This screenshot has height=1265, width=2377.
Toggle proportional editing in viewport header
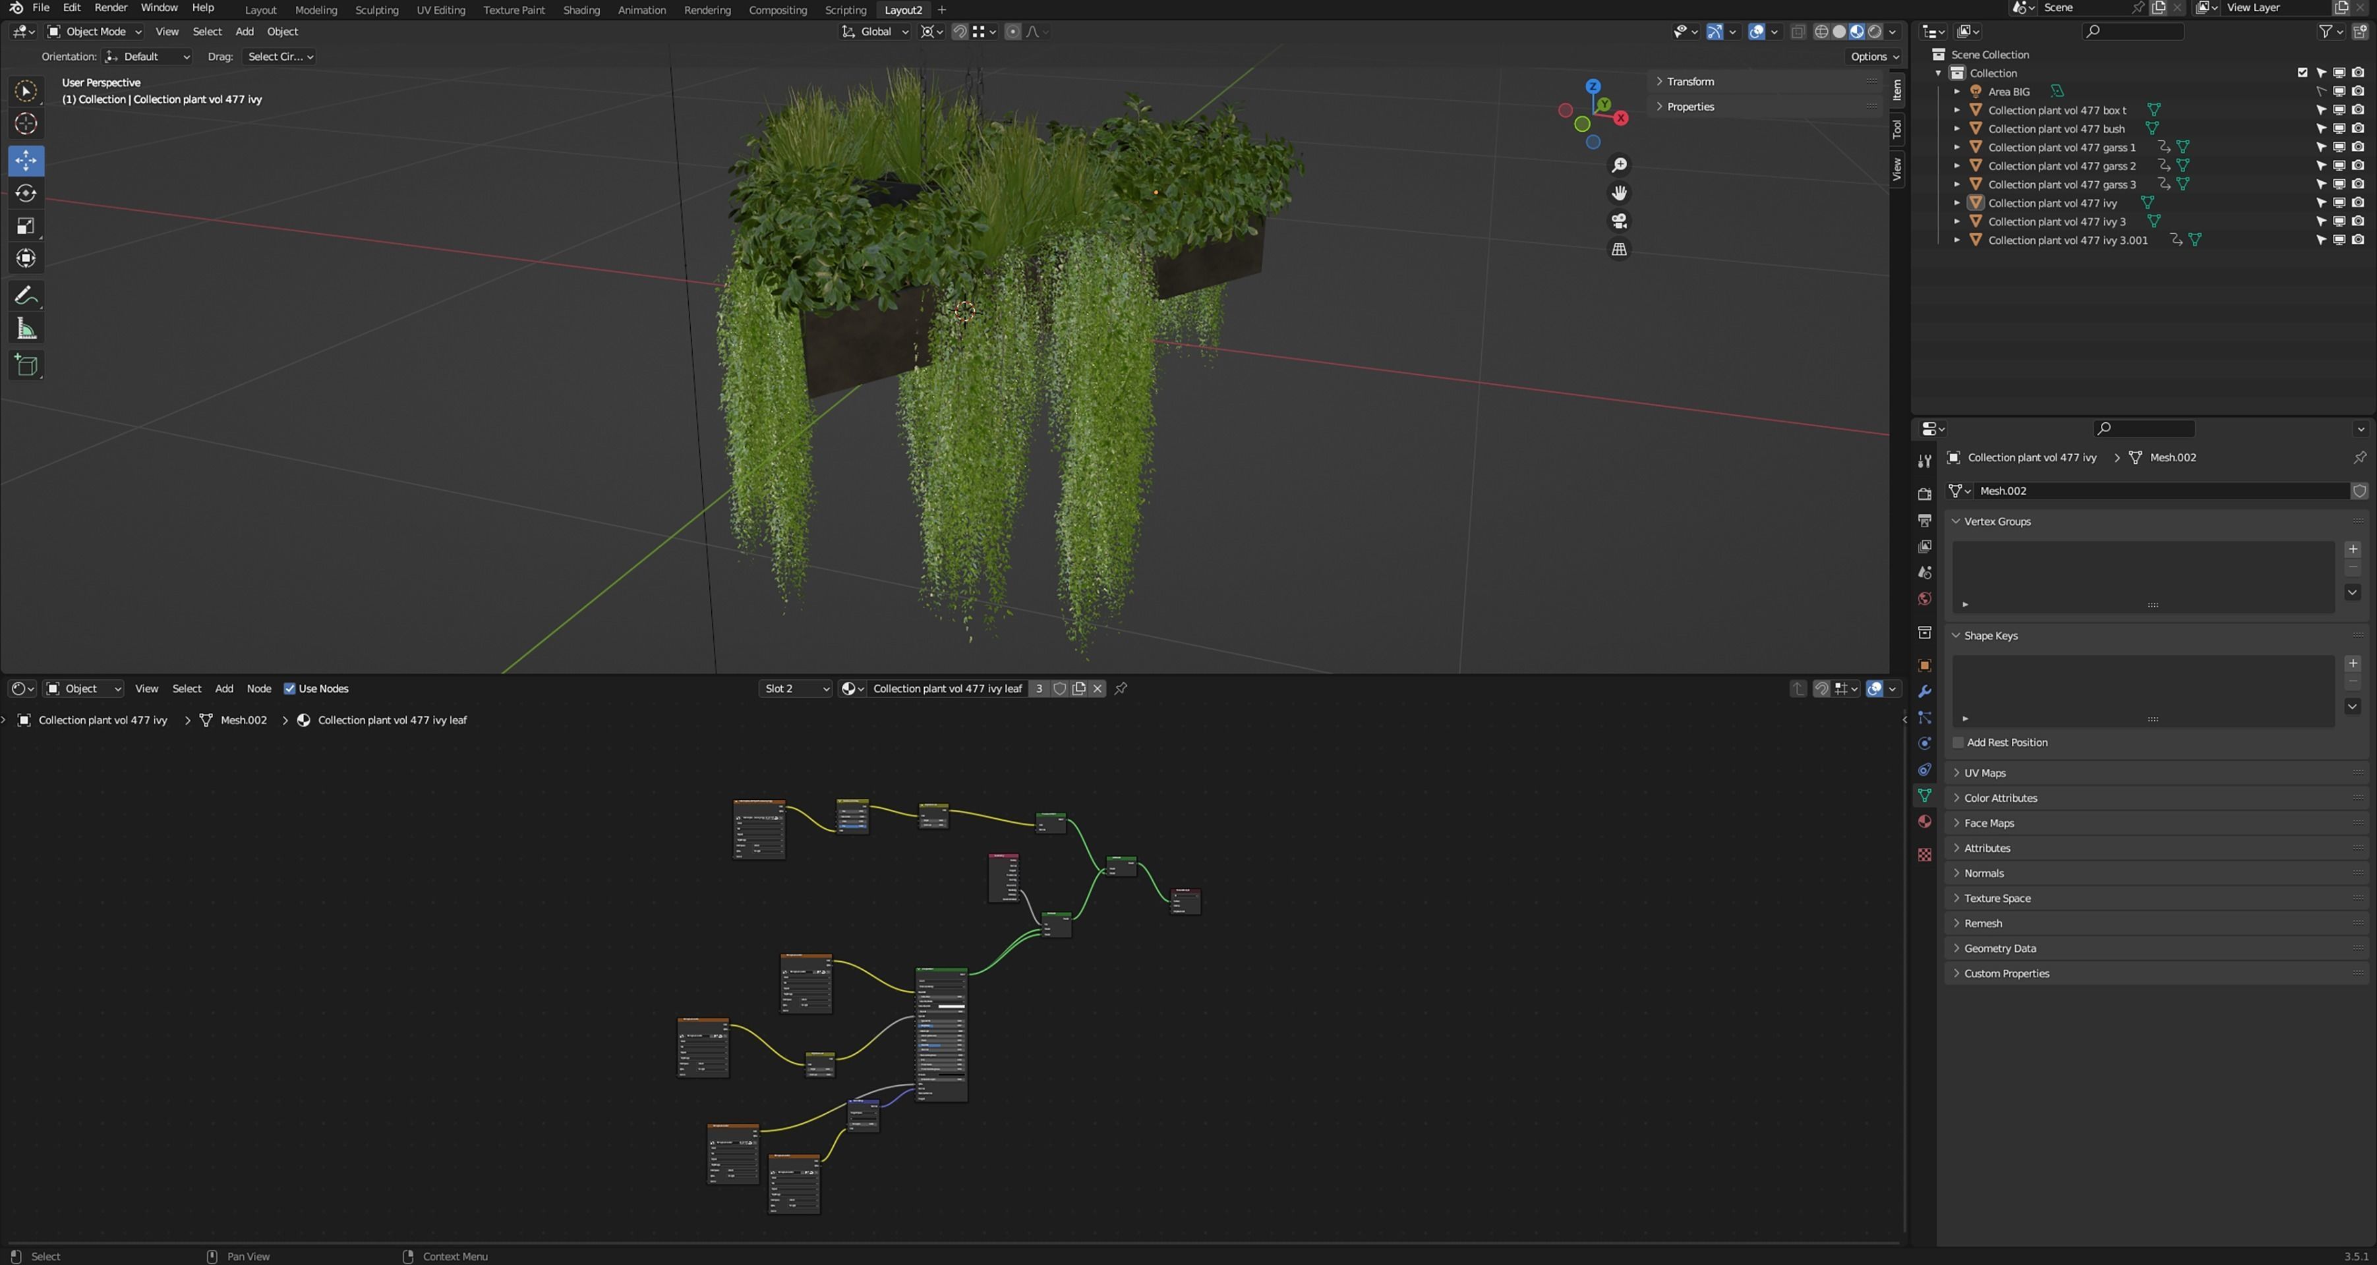[x=1012, y=32]
